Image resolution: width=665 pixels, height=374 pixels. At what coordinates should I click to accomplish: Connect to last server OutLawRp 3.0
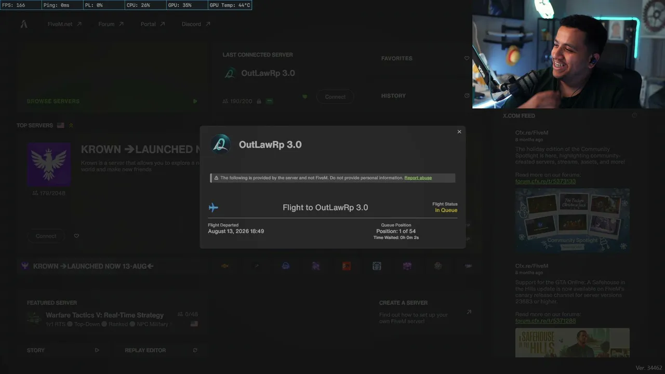click(x=335, y=97)
